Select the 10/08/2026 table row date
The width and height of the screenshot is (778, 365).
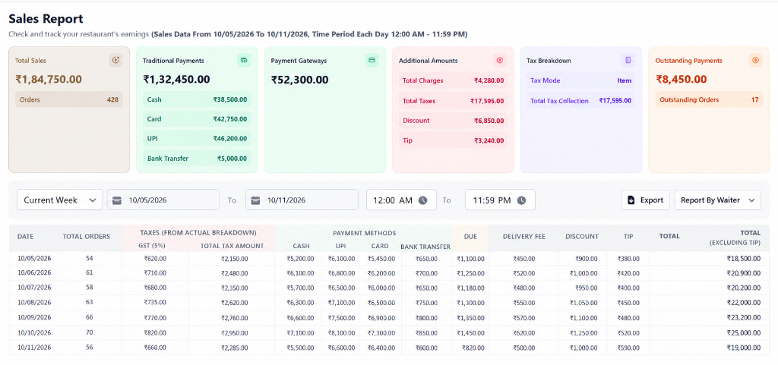point(34,302)
